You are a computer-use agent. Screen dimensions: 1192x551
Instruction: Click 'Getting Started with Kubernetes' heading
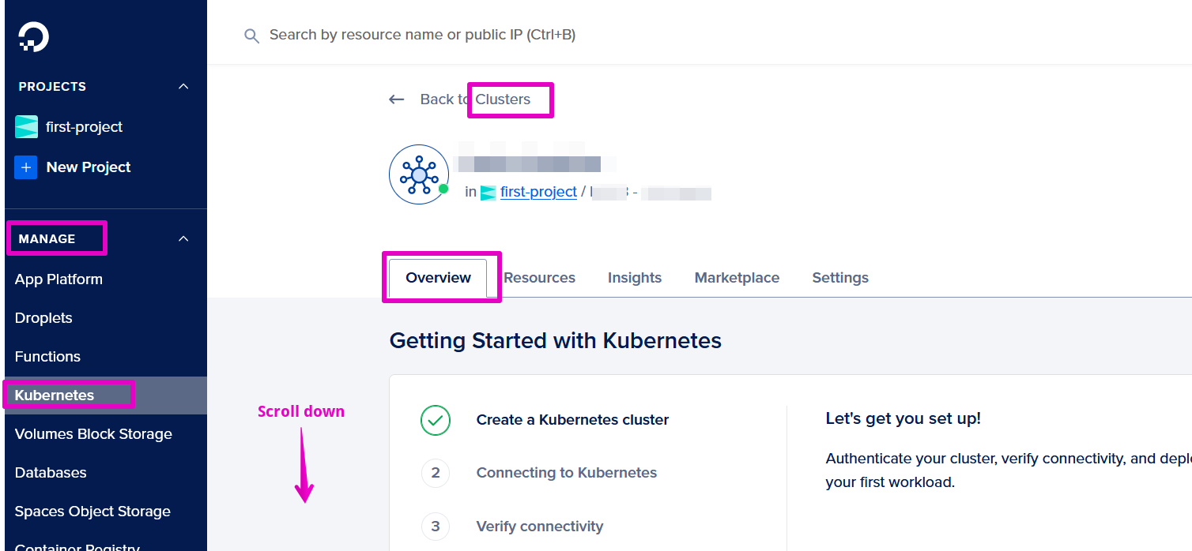point(556,341)
